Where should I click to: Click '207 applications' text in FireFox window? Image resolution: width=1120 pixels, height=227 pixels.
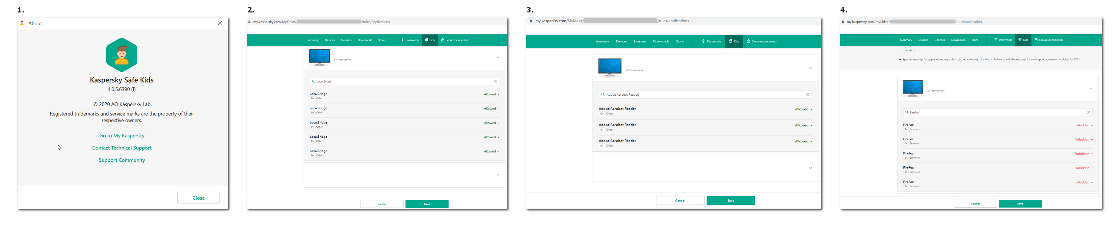tap(936, 91)
